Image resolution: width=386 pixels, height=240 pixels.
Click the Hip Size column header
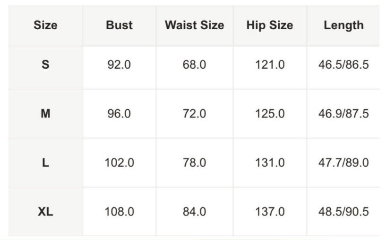pyautogui.click(x=269, y=25)
